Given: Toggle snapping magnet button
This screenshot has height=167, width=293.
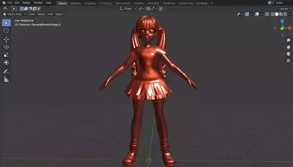Looking at the screenshot, I should click(x=148, y=9).
